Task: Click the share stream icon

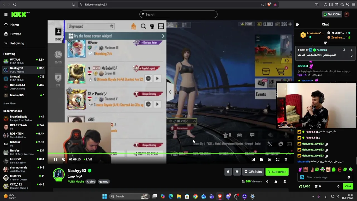Action: [267, 181]
